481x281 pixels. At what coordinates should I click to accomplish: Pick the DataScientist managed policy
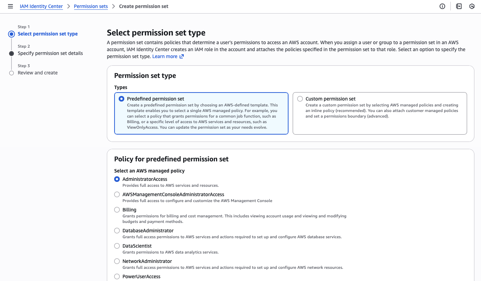tap(117, 246)
